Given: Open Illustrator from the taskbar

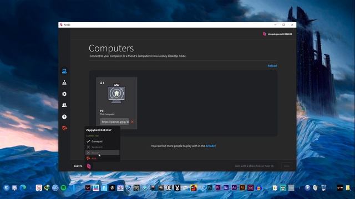Looking at the screenshot, I should pyautogui.click(x=242, y=188).
